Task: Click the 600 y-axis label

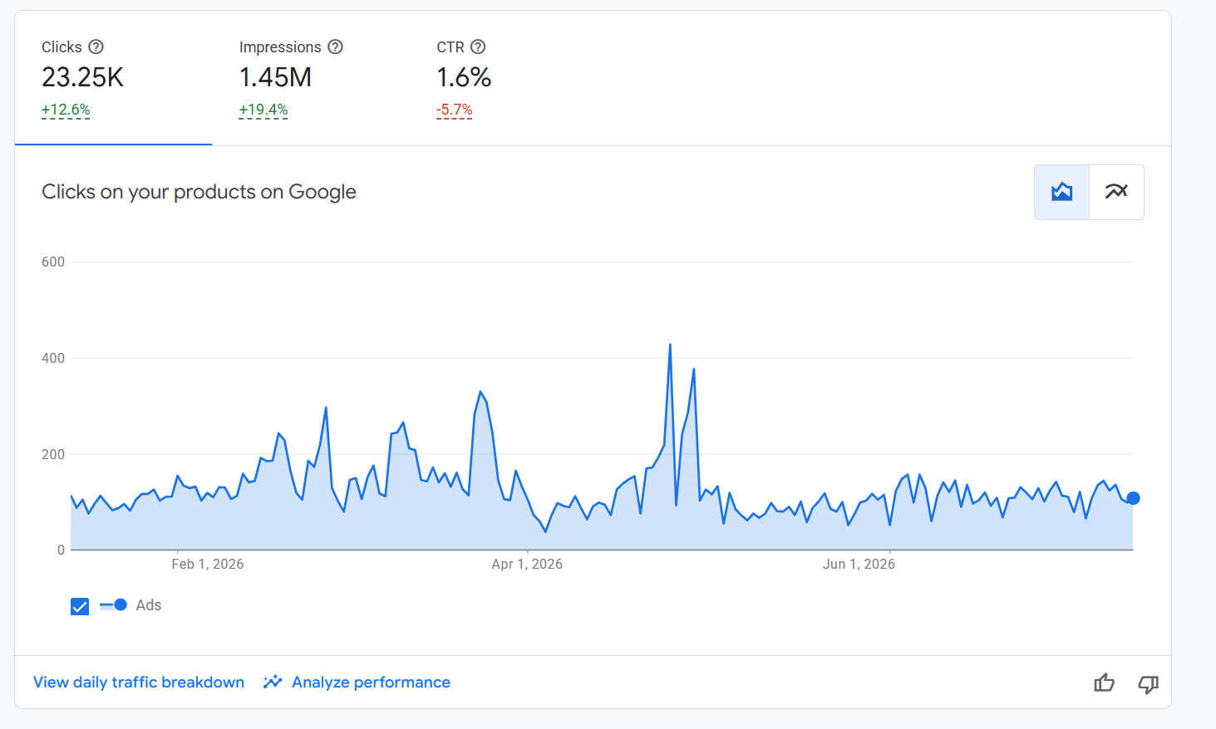Action: click(x=53, y=262)
